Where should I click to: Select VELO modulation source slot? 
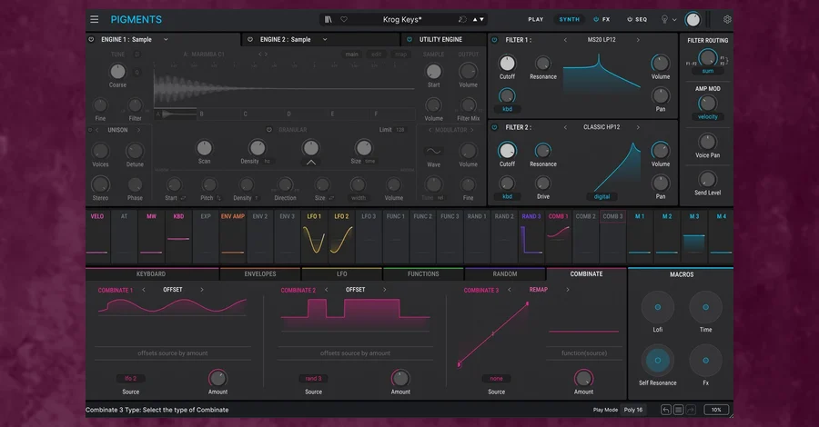pos(97,235)
